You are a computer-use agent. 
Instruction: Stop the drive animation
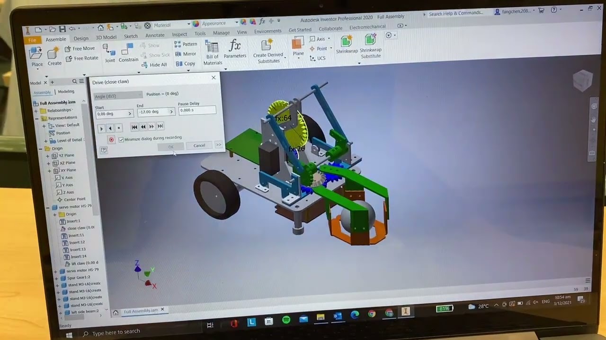tap(118, 127)
